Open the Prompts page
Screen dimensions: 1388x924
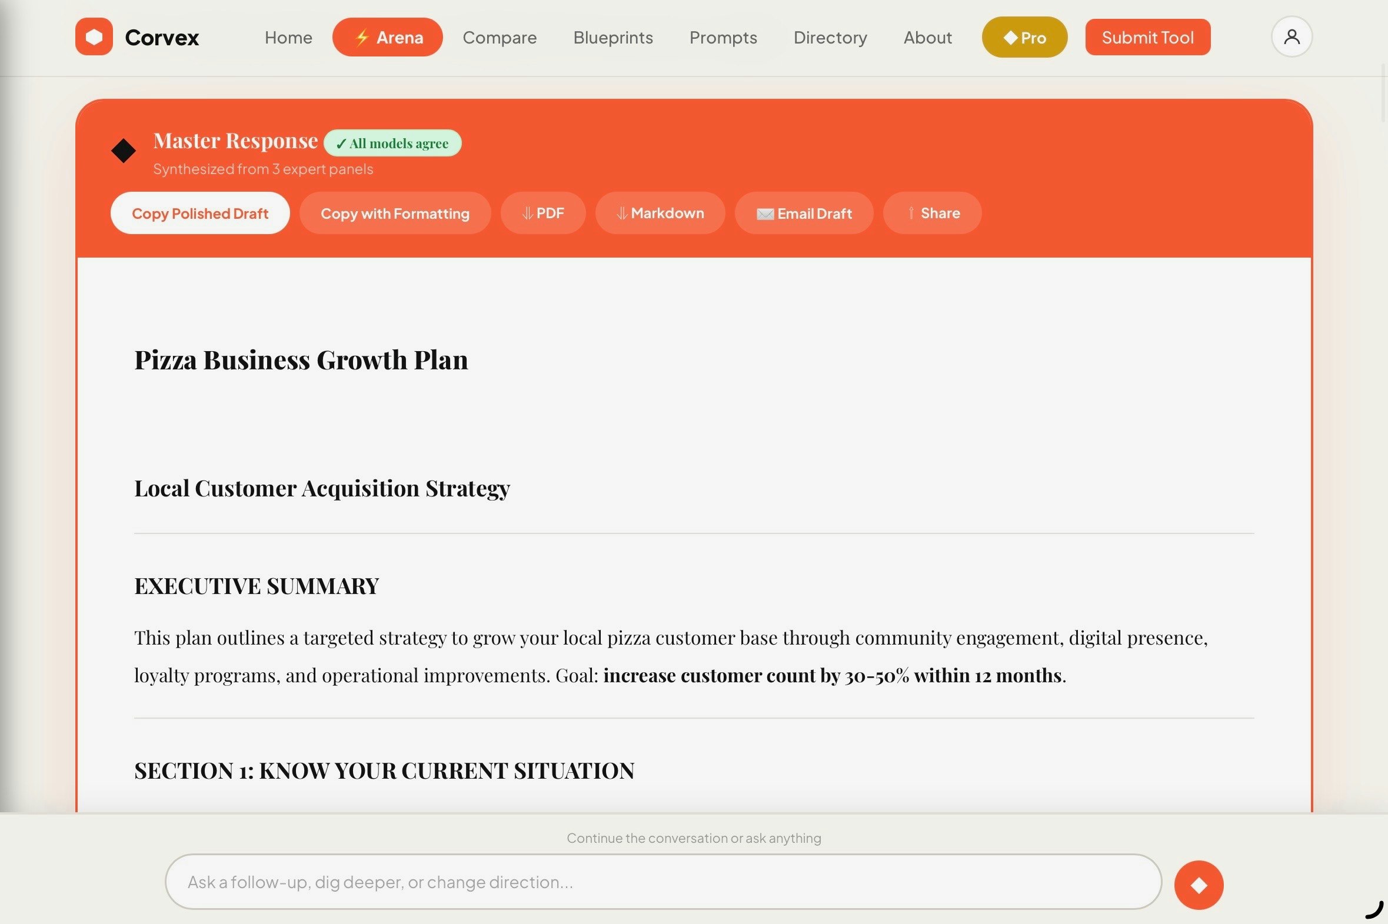coord(723,37)
